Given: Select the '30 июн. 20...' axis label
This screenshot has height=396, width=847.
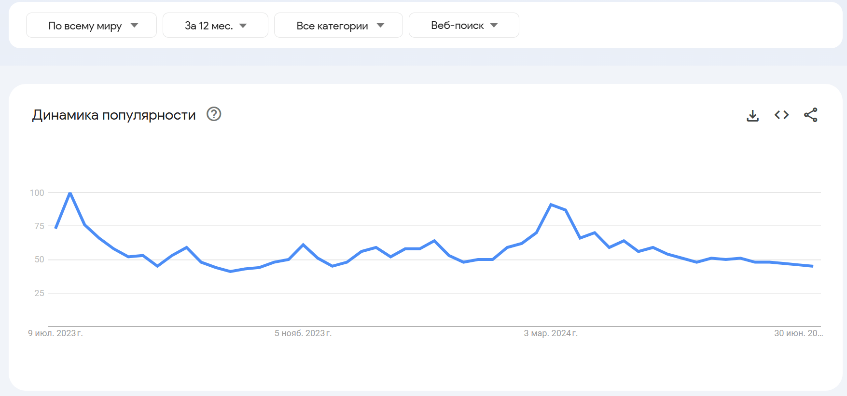Looking at the screenshot, I should pyautogui.click(x=798, y=333).
